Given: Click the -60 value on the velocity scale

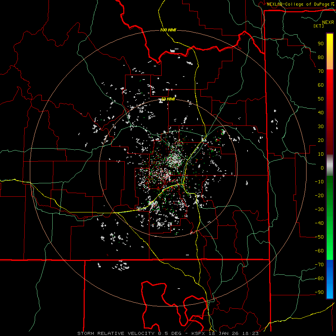Looking at the screenshot, I should 319,251.
